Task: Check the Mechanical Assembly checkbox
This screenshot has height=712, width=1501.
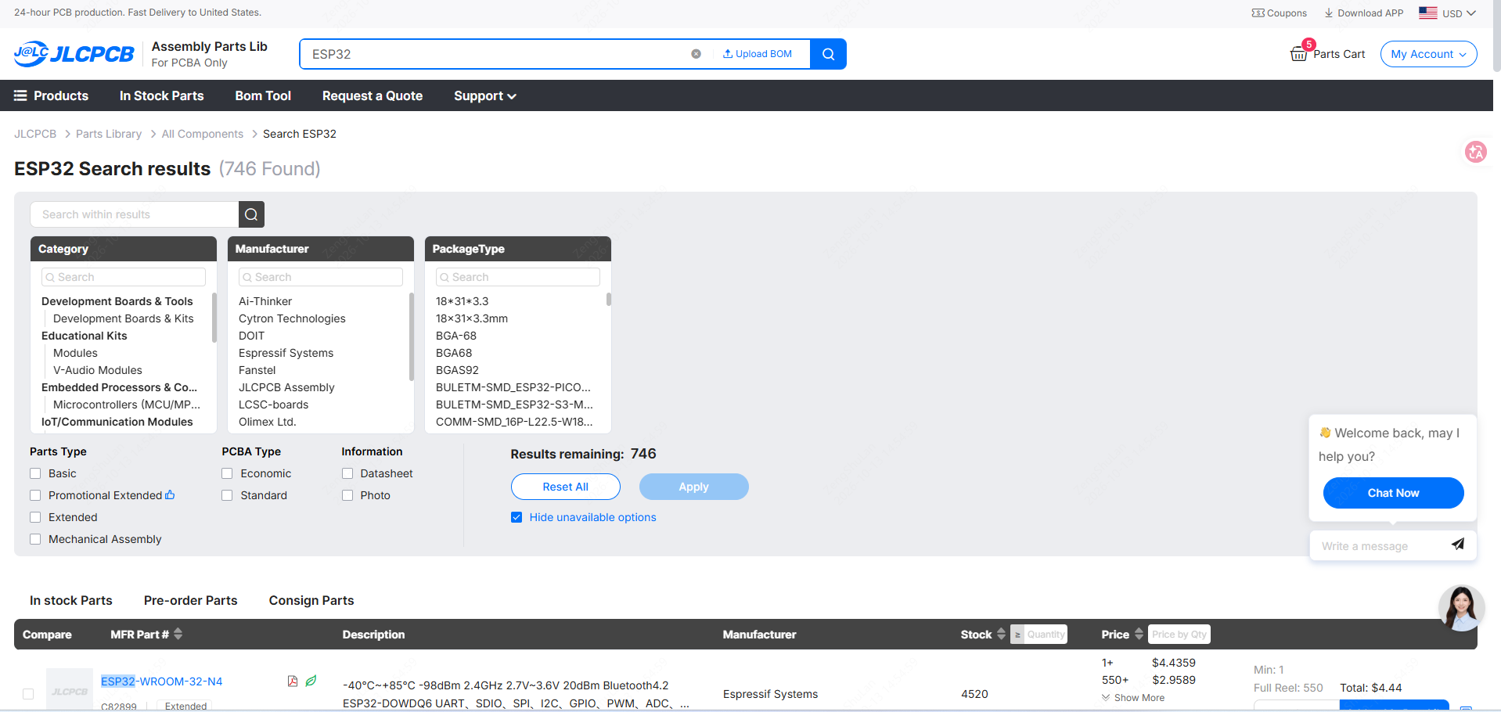Action: (x=35, y=539)
